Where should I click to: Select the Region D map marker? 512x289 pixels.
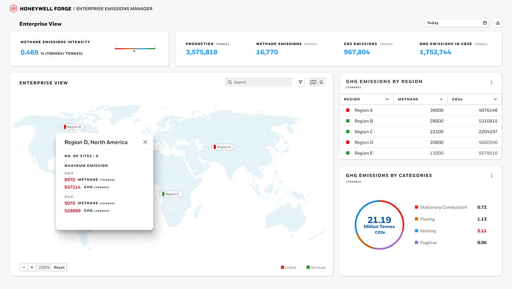pos(73,126)
